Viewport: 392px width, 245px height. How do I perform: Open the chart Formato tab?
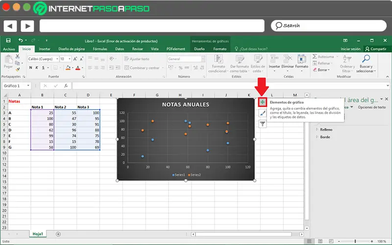click(220, 49)
